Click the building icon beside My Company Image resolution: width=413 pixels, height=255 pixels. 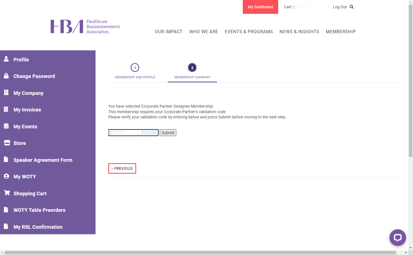6,92
